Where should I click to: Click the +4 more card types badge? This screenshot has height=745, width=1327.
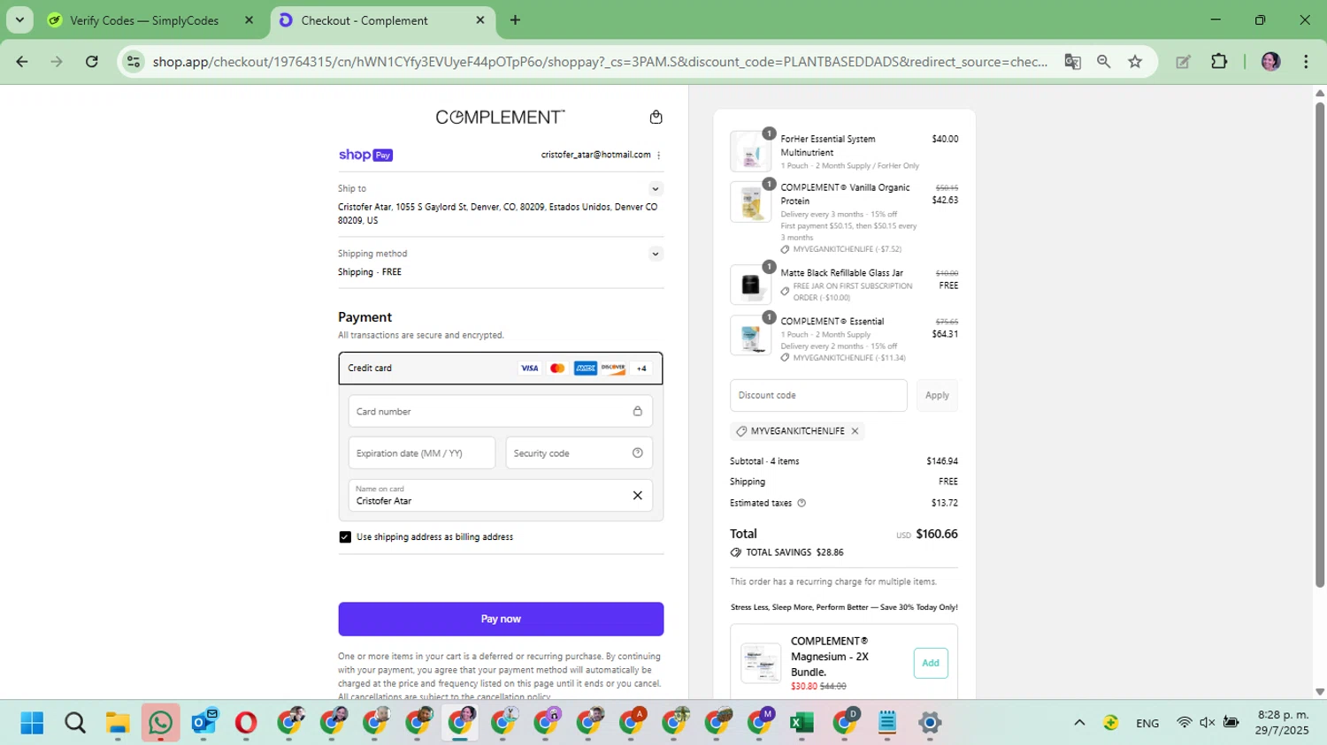[641, 369]
